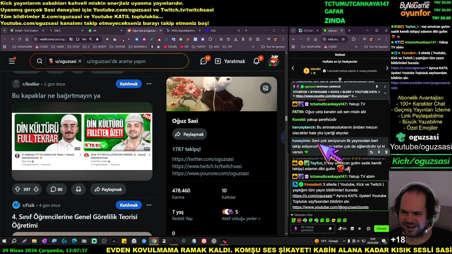Open the TWITCH bookmarks folder
The image size is (452, 254).
(x=198, y=47)
